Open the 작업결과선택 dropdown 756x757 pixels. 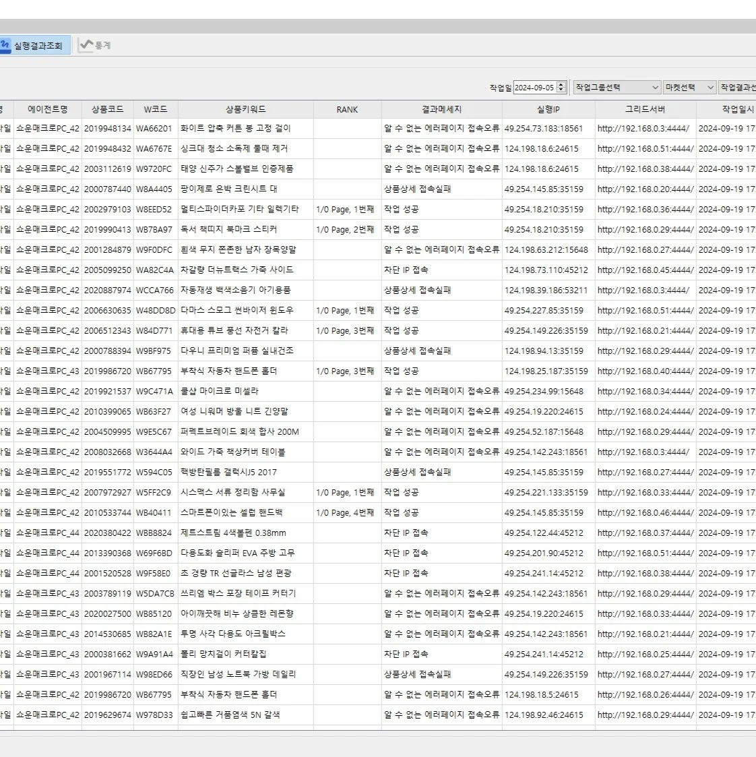[x=736, y=88]
